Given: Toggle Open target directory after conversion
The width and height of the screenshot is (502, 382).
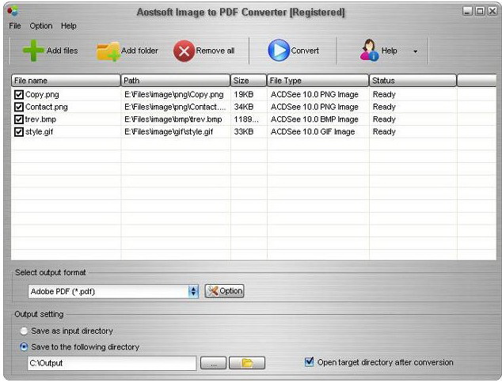Looking at the screenshot, I should point(309,362).
